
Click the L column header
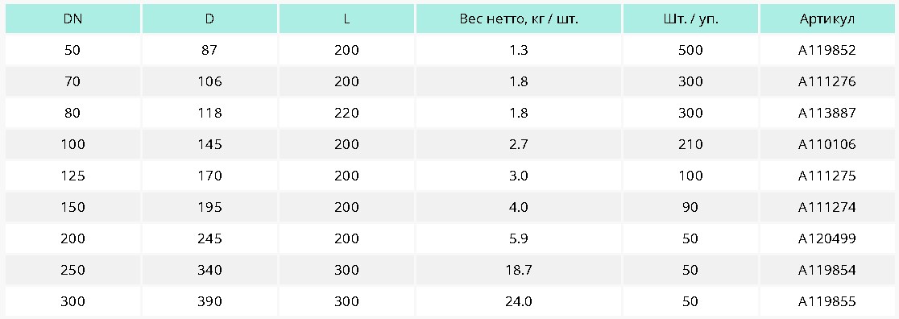347,19
